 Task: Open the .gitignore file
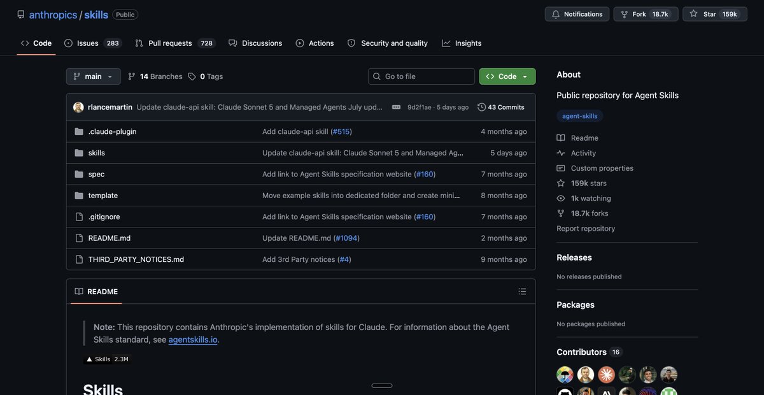pyautogui.click(x=104, y=217)
